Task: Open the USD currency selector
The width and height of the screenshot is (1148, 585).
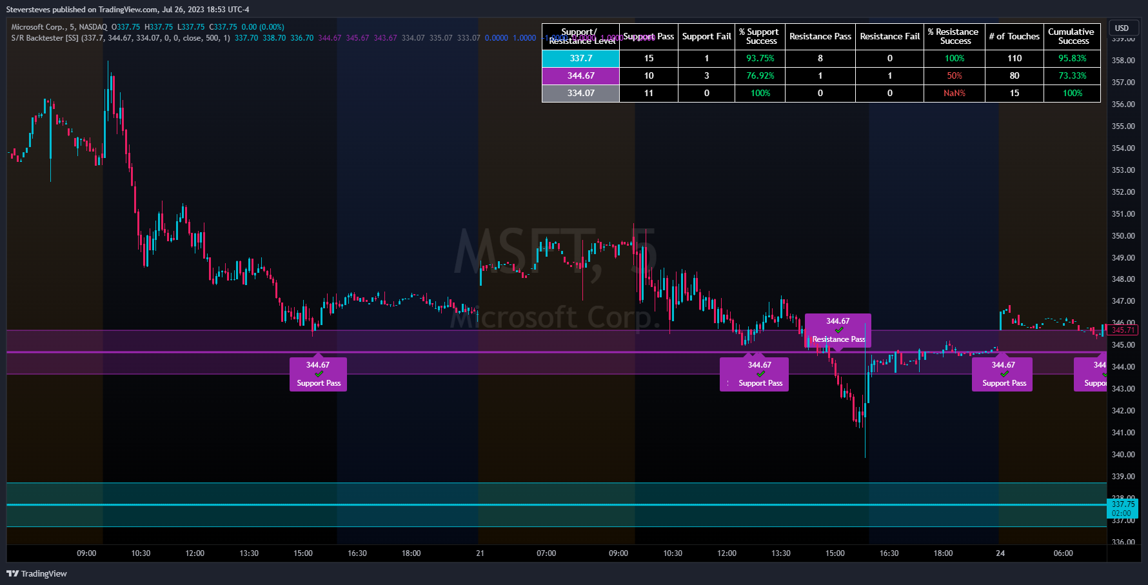Action: coord(1122,28)
